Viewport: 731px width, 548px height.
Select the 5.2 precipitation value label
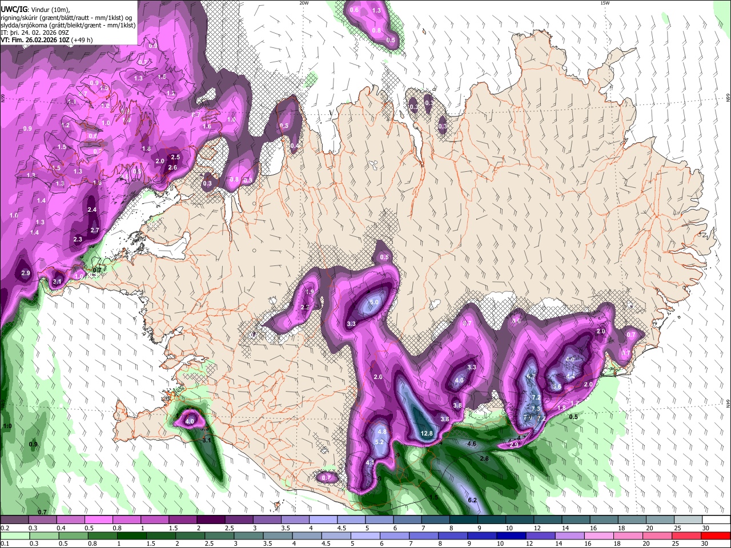click(379, 442)
